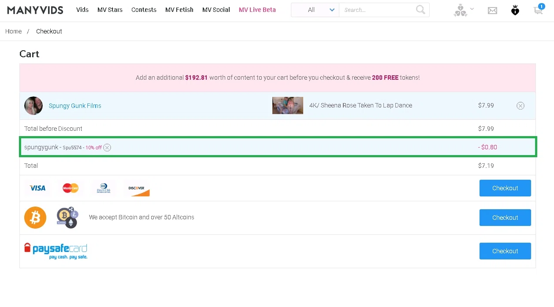Click the - $0.80 discount amount
The height and width of the screenshot is (307, 554).
pos(487,147)
